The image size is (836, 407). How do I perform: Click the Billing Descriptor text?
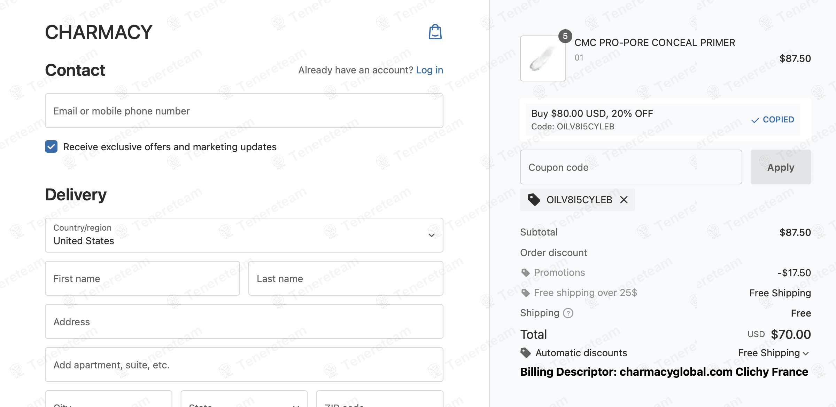664,372
